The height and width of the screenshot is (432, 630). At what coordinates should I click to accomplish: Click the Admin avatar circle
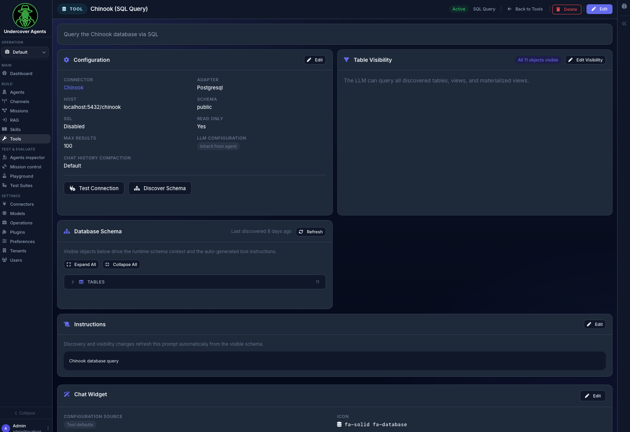[x=6, y=428]
